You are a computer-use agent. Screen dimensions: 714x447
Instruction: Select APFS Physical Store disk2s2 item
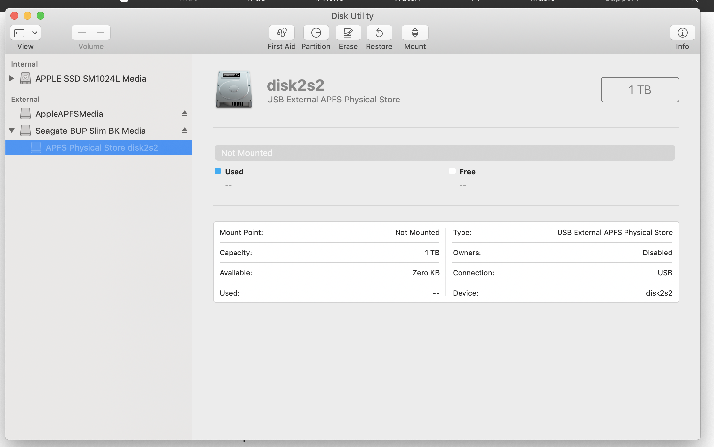[102, 148]
